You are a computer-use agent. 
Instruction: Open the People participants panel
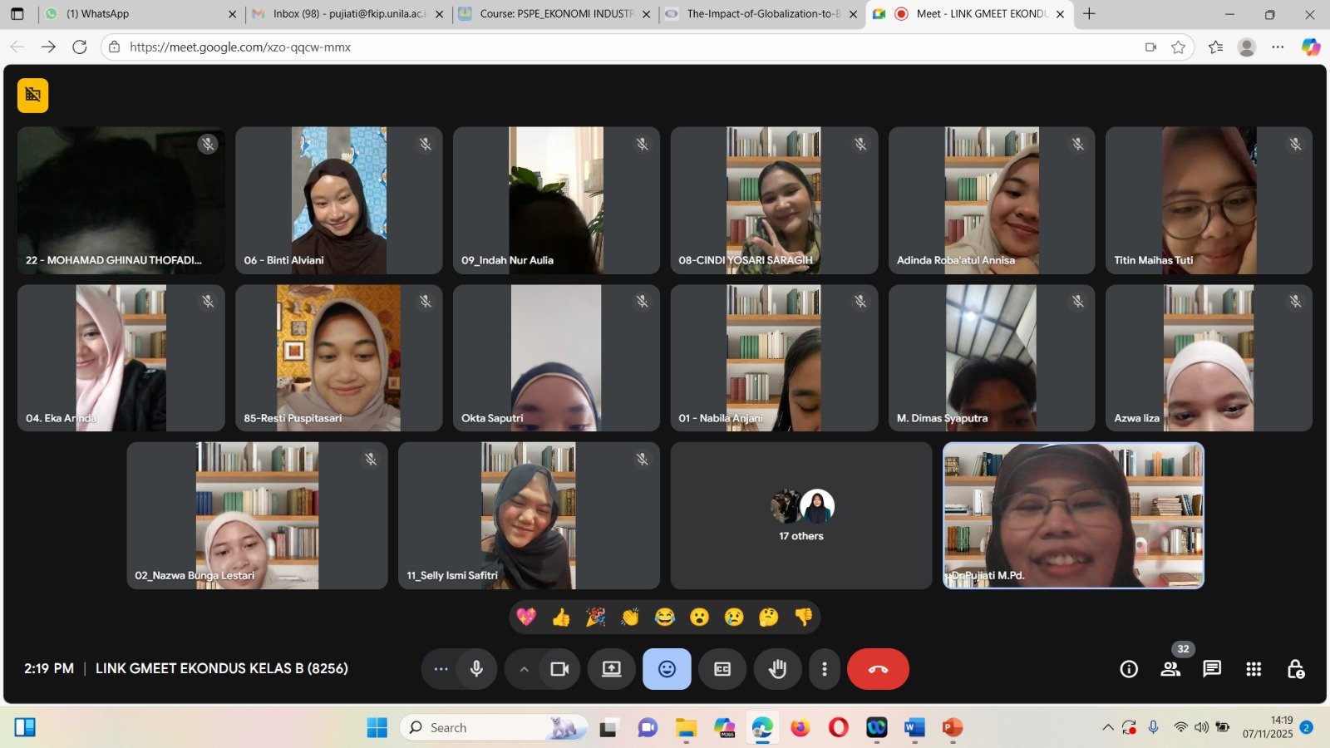(x=1170, y=669)
